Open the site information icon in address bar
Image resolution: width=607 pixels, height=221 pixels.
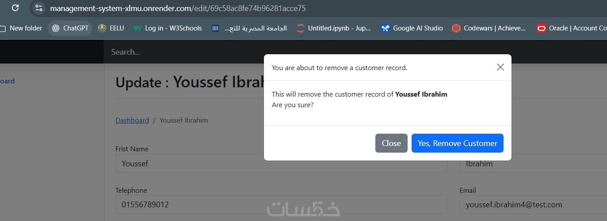39,8
